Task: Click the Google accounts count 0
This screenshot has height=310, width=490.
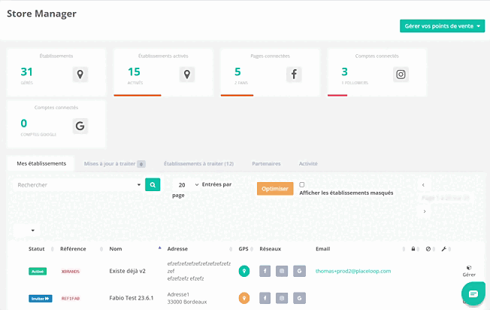Action: [x=24, y=123]
